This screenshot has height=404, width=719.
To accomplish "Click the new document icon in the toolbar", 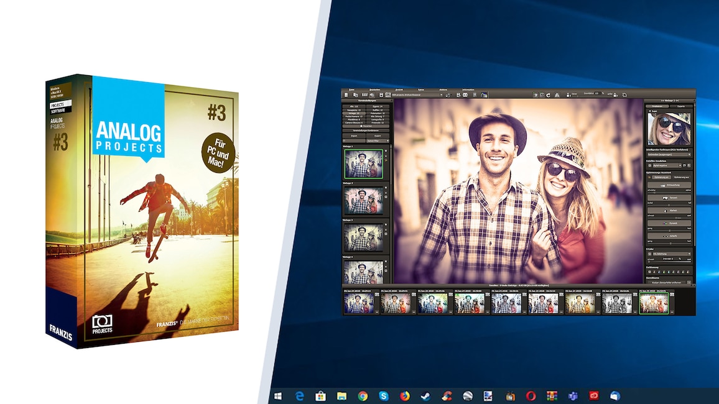I will pyautogui.click(x=346, y=95).
